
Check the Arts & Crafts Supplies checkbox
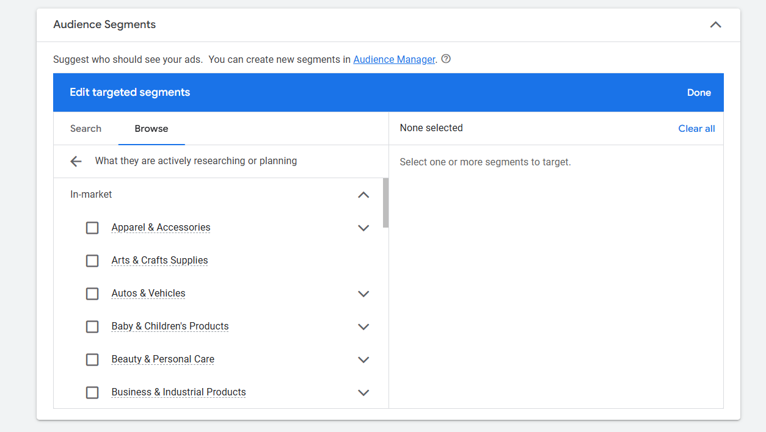click(92, 261)
